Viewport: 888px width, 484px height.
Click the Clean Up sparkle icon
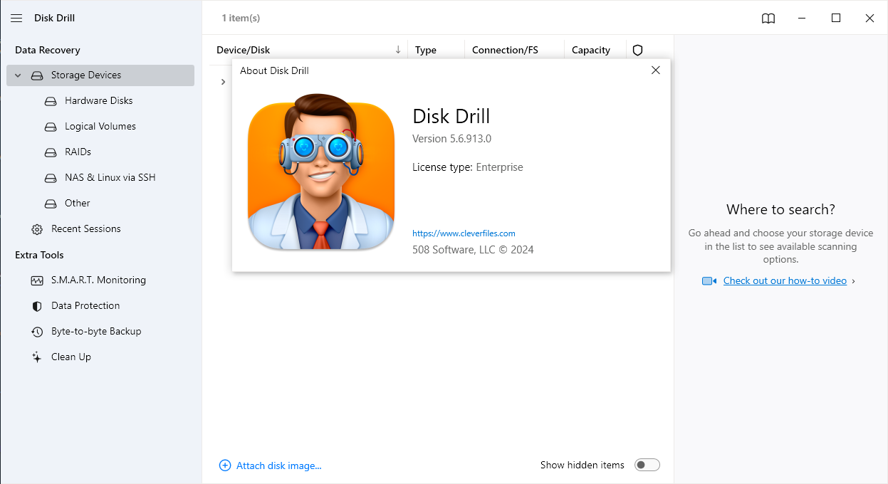37,357
